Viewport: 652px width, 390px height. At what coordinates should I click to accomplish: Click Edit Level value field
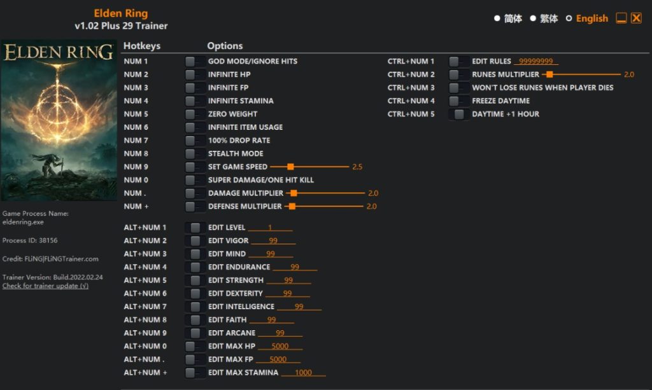(270, 228)
